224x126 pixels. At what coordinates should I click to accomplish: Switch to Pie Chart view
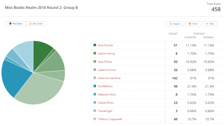(15, 24)
